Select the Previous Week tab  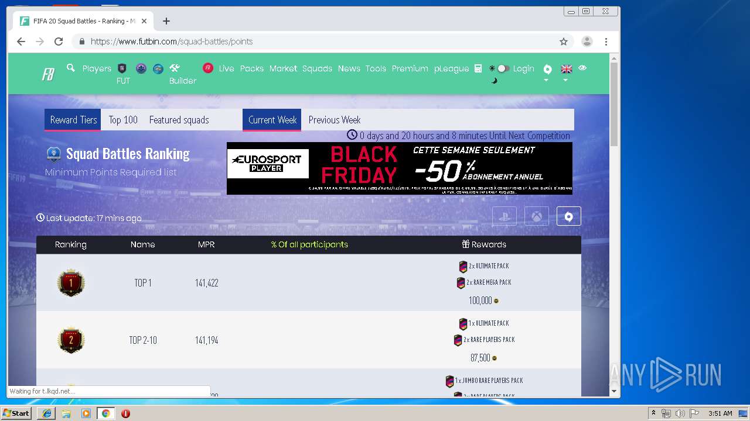point(335,119)
